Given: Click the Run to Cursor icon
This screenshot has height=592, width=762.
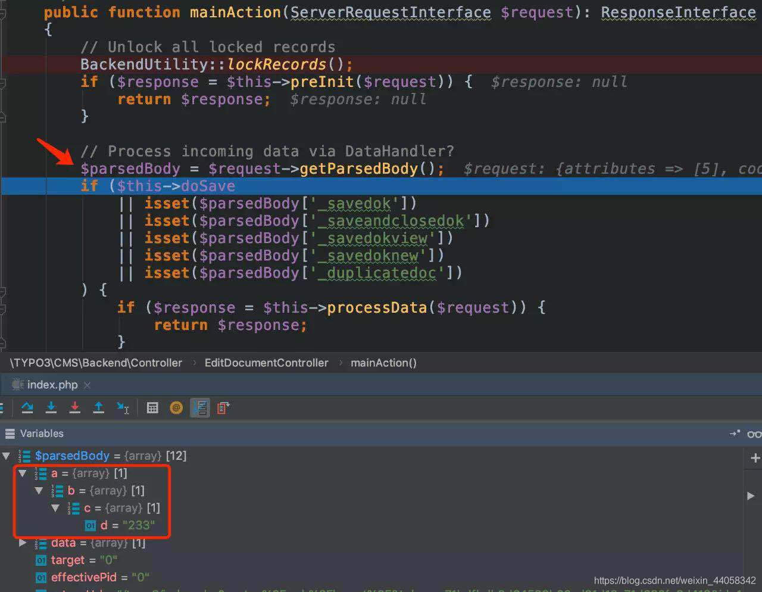Looking at the screenshot, I should pyautogui.click(x=123, y=407).
